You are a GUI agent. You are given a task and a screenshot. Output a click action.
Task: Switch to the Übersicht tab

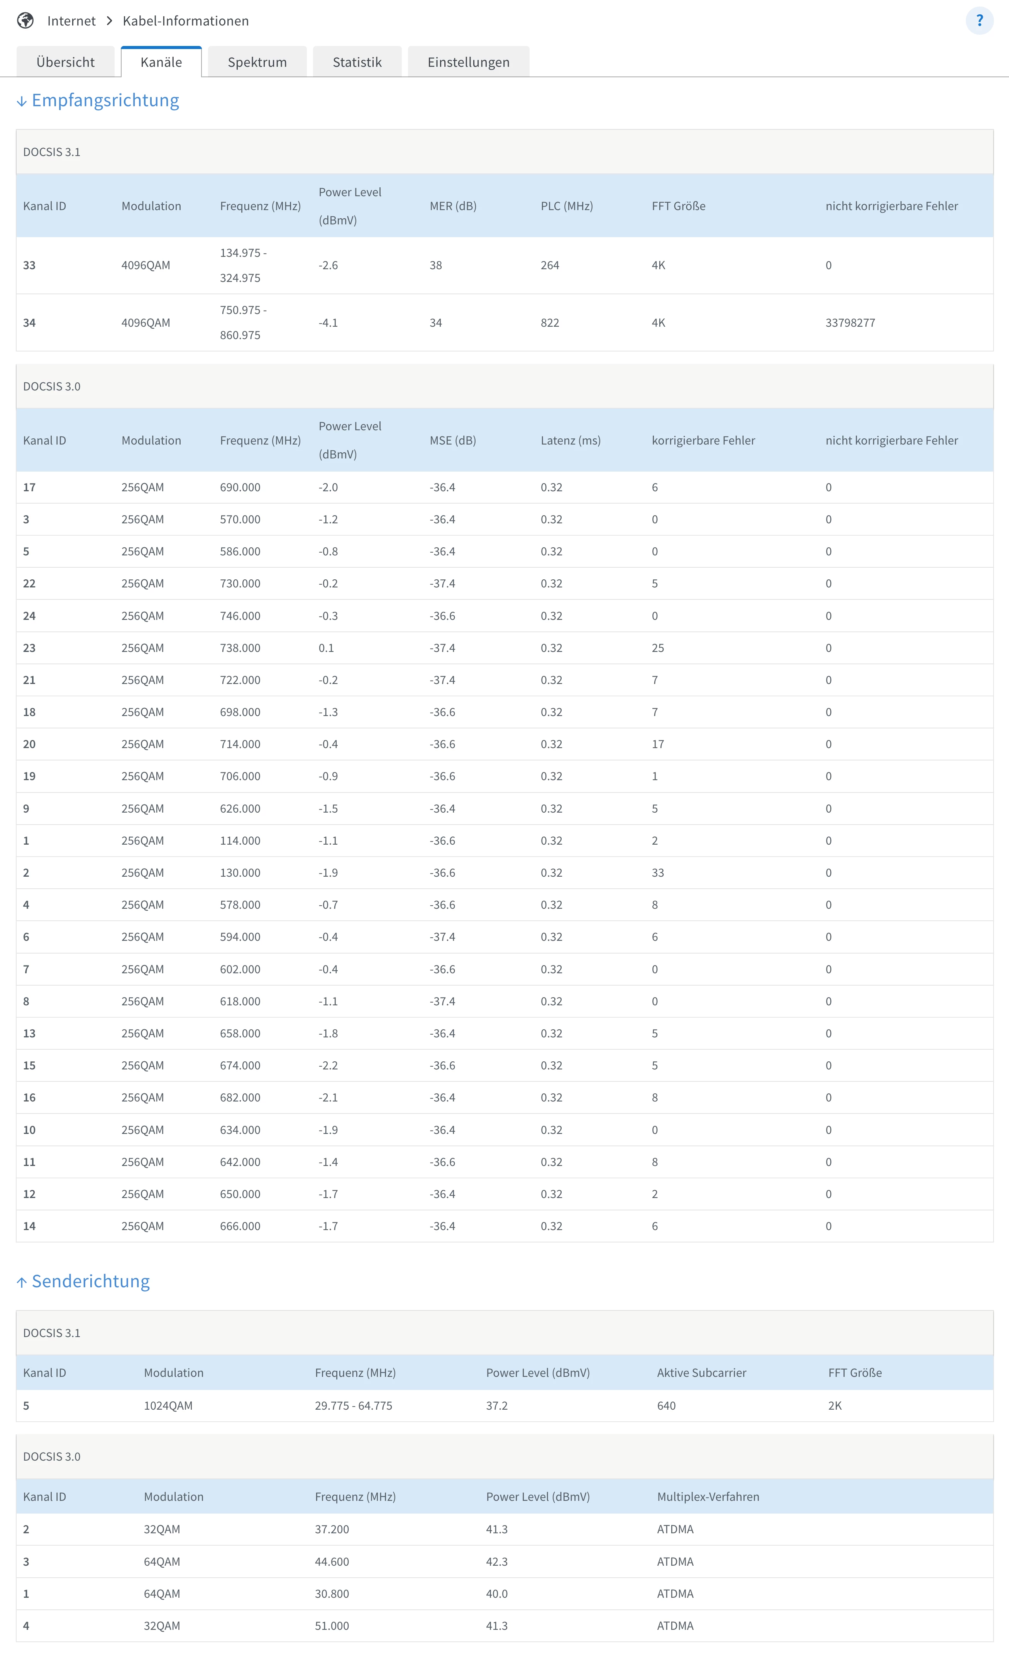click(65, 62)
